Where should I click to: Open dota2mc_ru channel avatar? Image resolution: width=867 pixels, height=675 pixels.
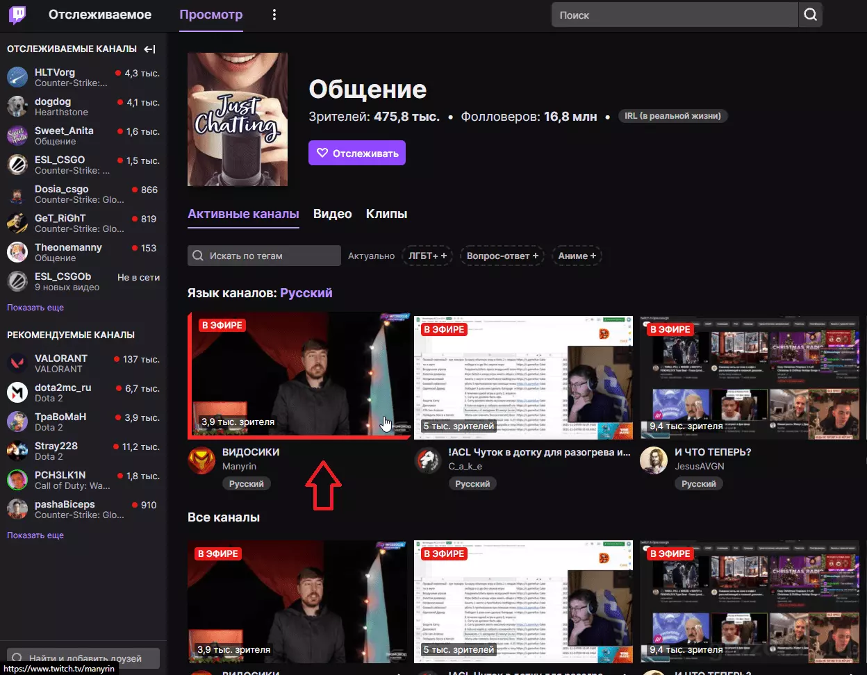(x=17, y=392)
